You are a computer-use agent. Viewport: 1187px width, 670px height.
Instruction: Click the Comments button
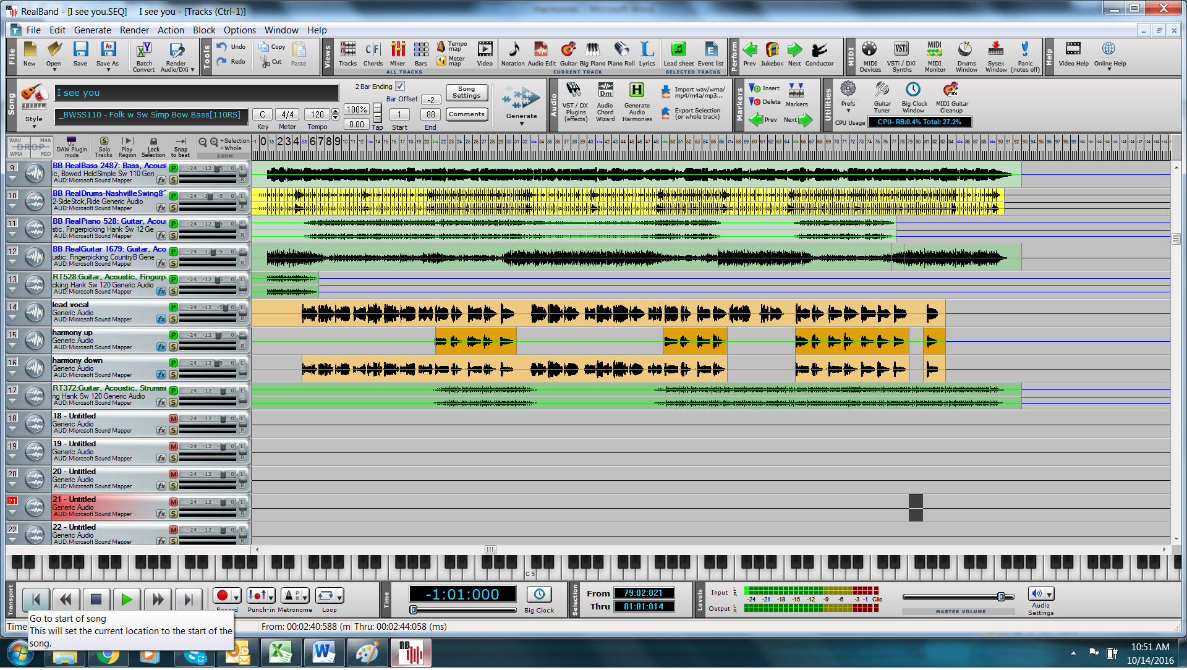pos(466,114)
